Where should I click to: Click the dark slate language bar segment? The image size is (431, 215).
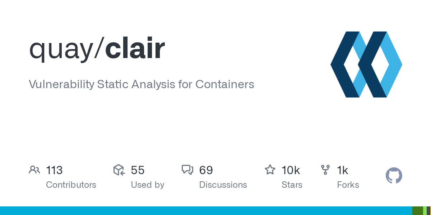[x=428, y=211]
